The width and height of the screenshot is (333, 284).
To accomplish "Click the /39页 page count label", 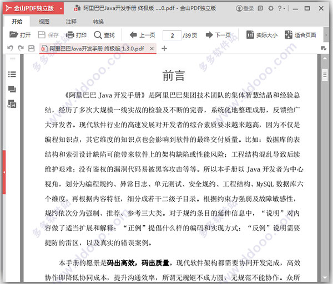I will (190, 35).
